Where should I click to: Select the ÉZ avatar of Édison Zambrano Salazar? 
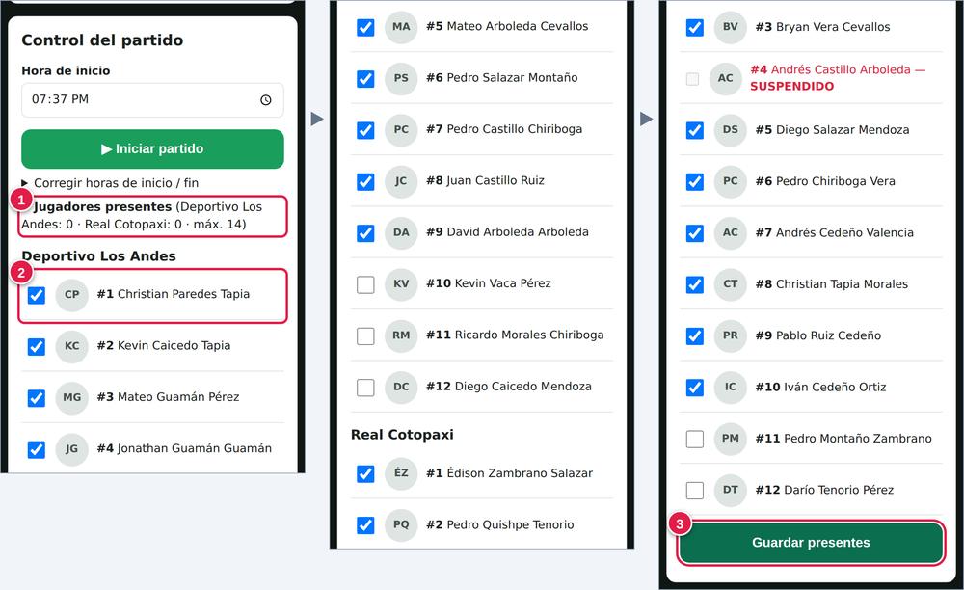point(401,473)
